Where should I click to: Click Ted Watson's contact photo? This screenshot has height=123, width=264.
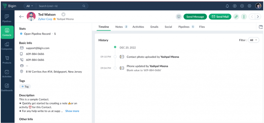click(31, 16)
